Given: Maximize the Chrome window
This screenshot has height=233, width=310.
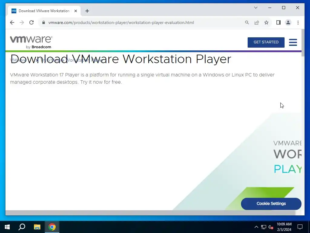Looking at the screenshot, I should pyautogui.click(x=283, y=8).
